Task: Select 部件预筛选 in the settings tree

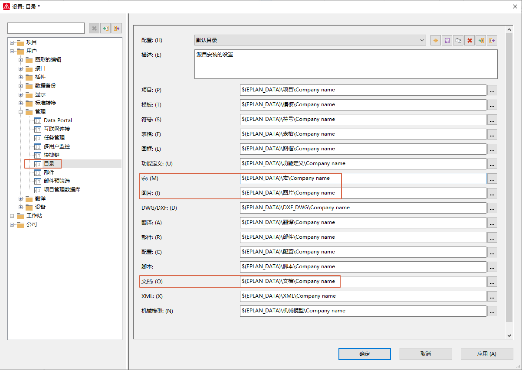Action: 57,181
